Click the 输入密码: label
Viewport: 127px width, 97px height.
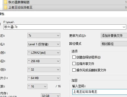[x=79, y=86]
